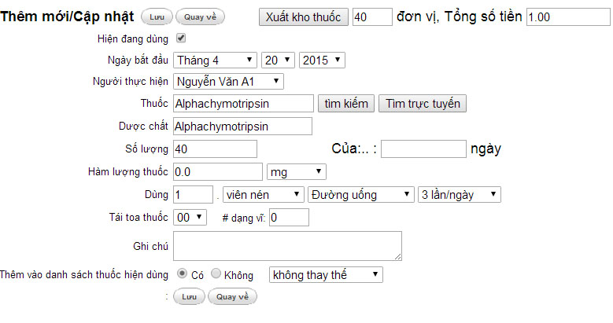The height and width of the screenshot is (323, 613).
Task: Click the Xuất kho thuốc button
Action: click(304, 17)
